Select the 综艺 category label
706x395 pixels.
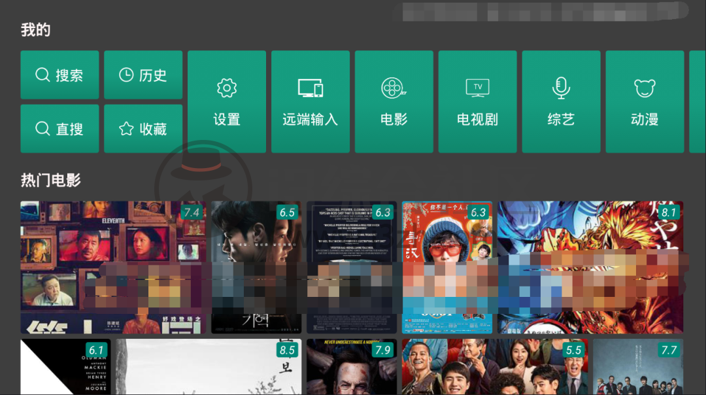(561, 120)
